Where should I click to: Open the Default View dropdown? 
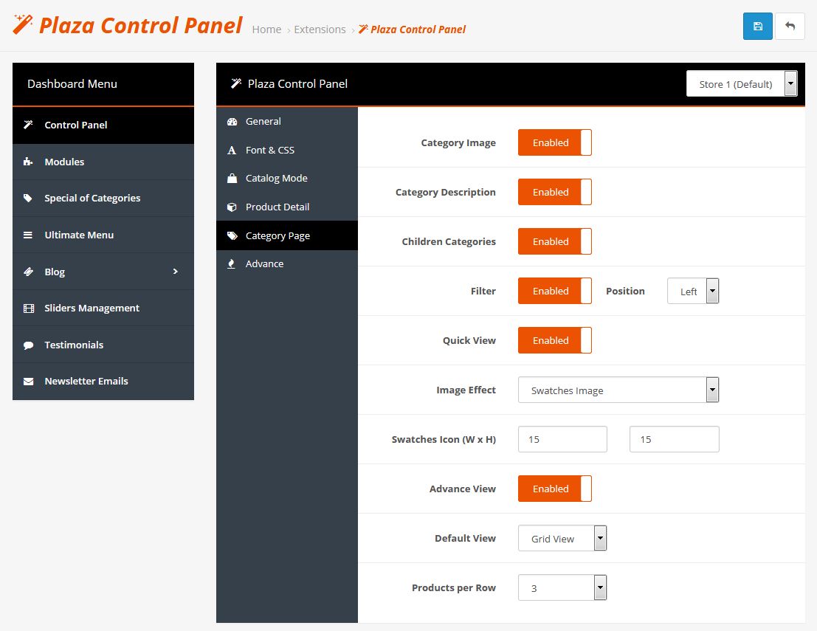click(562, 538)
